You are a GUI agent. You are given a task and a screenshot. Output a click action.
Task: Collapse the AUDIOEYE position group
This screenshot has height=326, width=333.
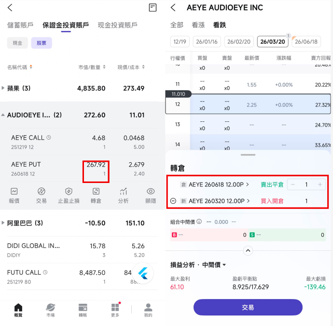click(4, 115)
